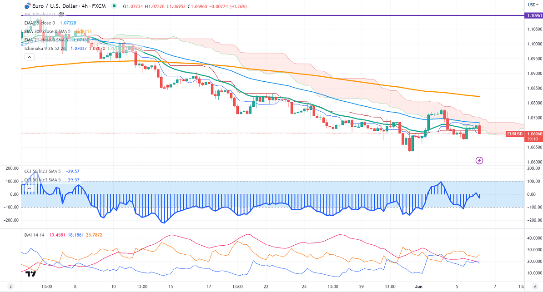Collapse the main chart indicator legend

[30, 57]
